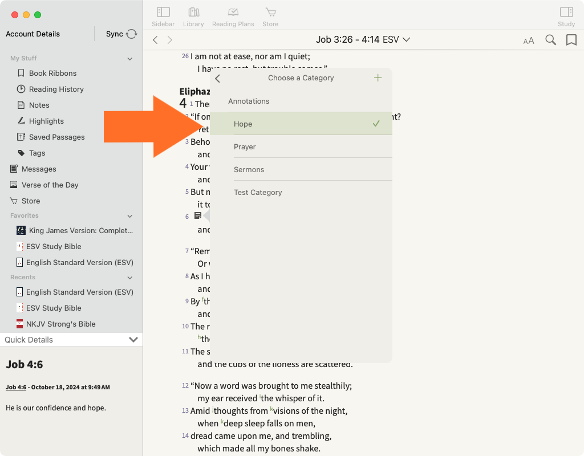Open the Job 3:26 - 4:14 ESV passage dropdown

tap(363, 40)
